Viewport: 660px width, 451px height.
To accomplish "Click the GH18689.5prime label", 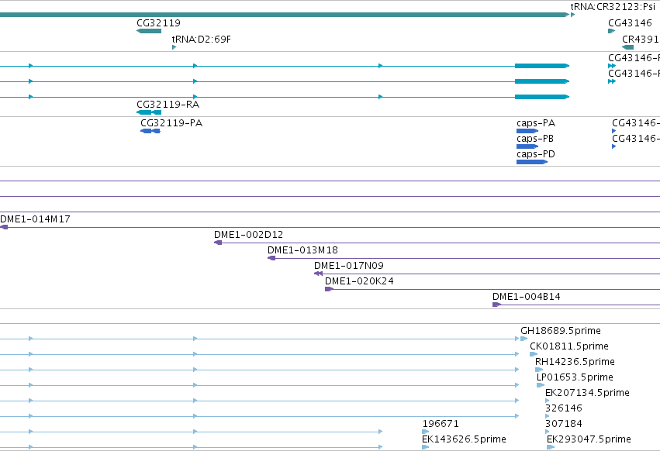I will coord(561,331).
